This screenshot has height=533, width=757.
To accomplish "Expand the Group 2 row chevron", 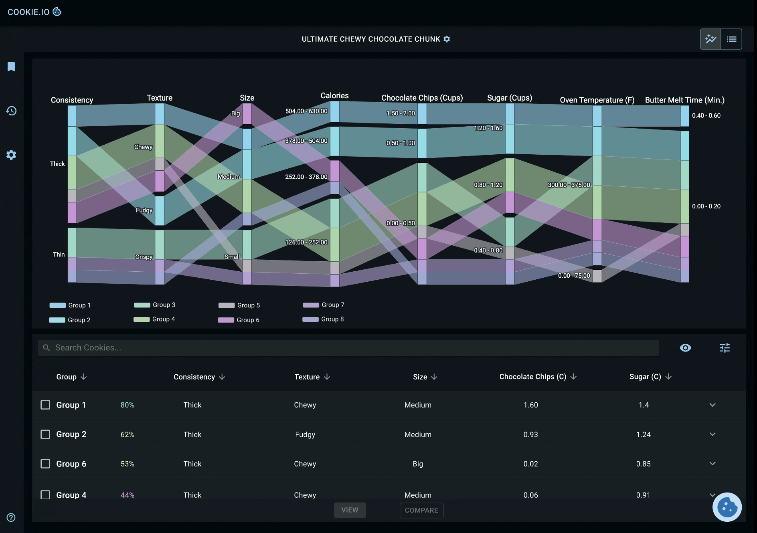I will click(x=712, y=434).
